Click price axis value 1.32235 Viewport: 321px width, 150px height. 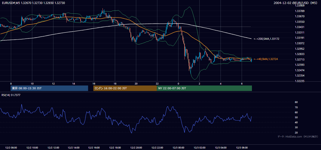(300, 81)
